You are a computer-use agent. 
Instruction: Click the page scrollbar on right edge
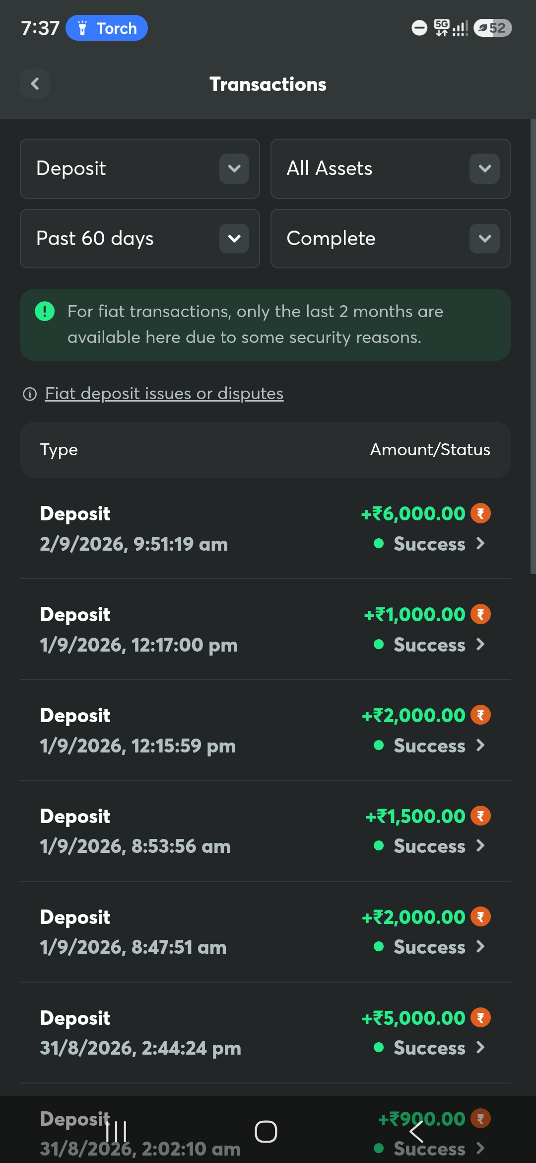(533, 346)
